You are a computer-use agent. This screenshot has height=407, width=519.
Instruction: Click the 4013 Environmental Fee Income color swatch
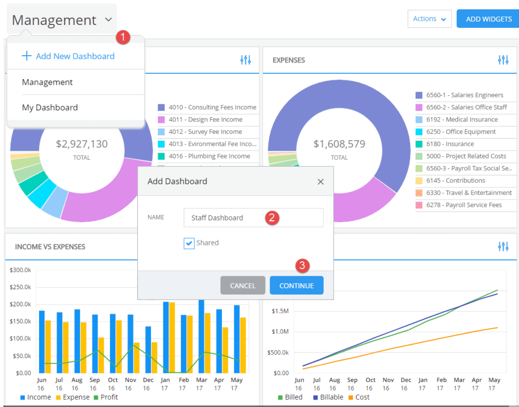[161, 144]
